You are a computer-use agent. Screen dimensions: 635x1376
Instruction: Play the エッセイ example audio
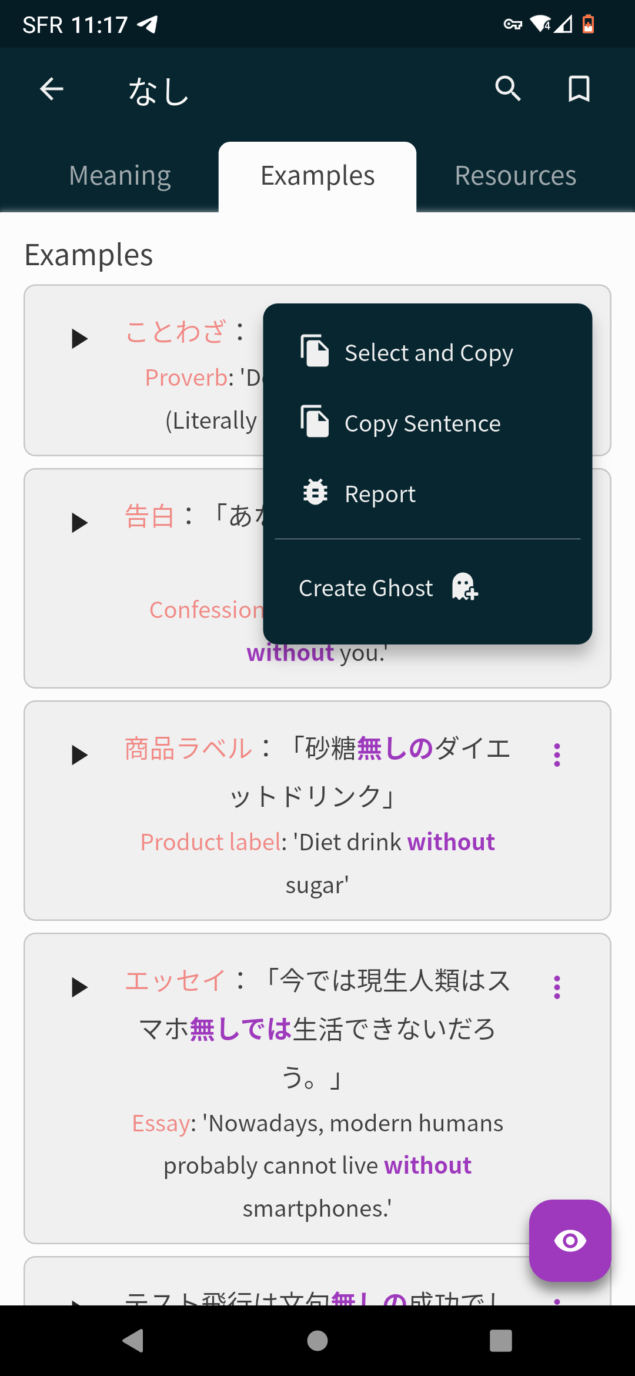(x=79, y=987)
